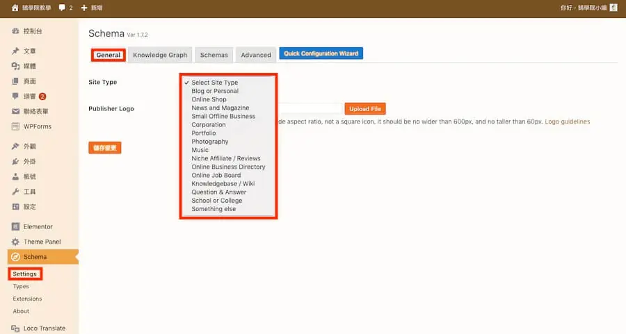Choose Niche Affiliate / Reviews option

226,158
